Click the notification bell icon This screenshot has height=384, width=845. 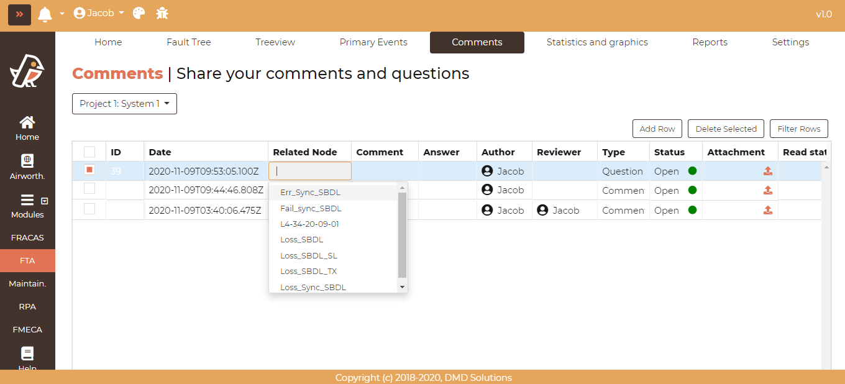[45, 14]
